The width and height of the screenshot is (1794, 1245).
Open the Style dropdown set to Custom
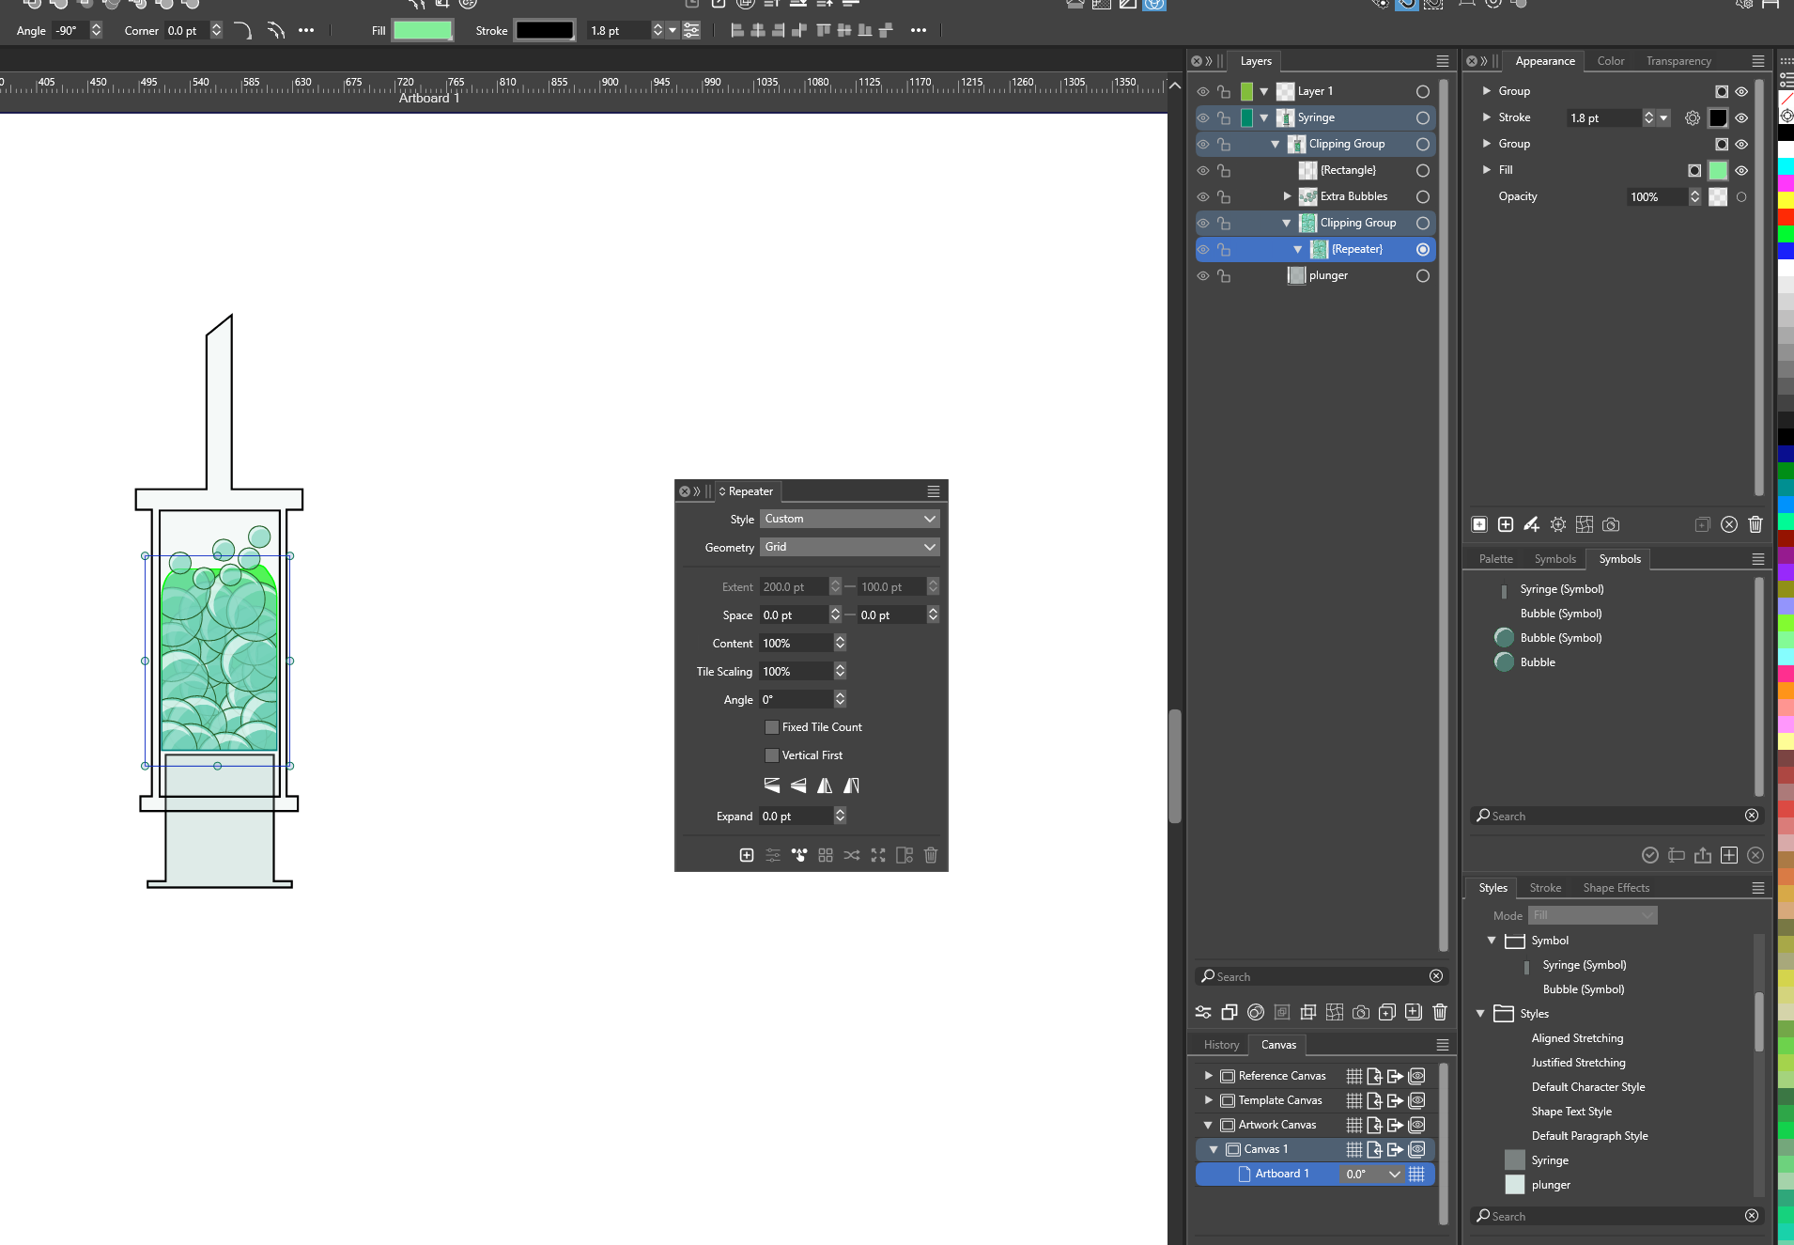849,519
